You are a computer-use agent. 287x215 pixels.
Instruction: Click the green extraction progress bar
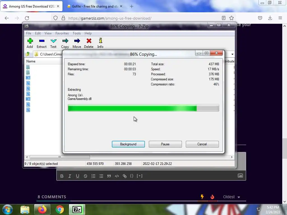[x=143, y=108]
